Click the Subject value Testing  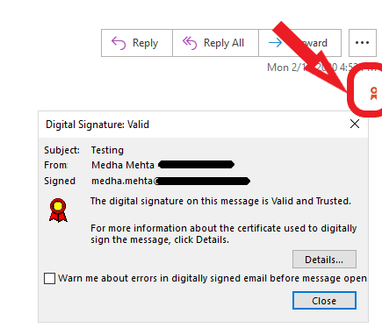point(107,150)
